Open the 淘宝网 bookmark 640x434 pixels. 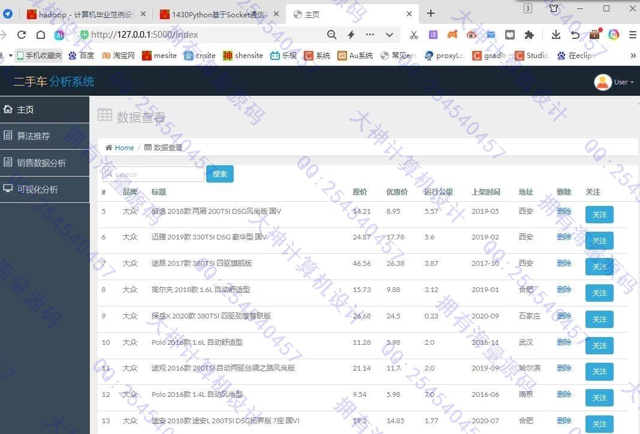pyautogui.click(x=119, y=56)
